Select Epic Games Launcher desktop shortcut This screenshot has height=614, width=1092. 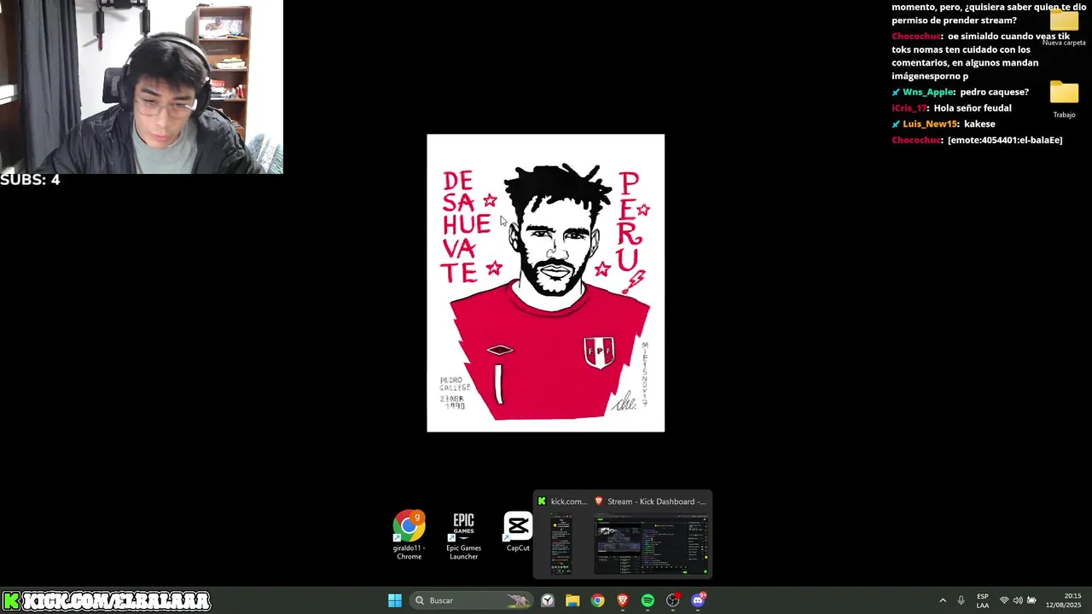pyautogui.click(x=463, y=536)
